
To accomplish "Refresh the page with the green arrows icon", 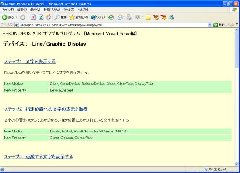I will [41, 17].
